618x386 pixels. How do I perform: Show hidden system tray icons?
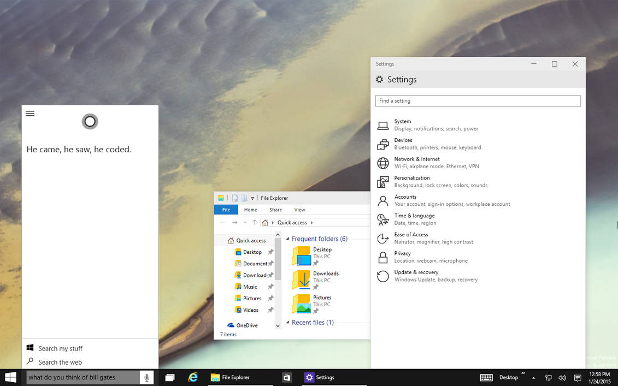coord(534,378)
